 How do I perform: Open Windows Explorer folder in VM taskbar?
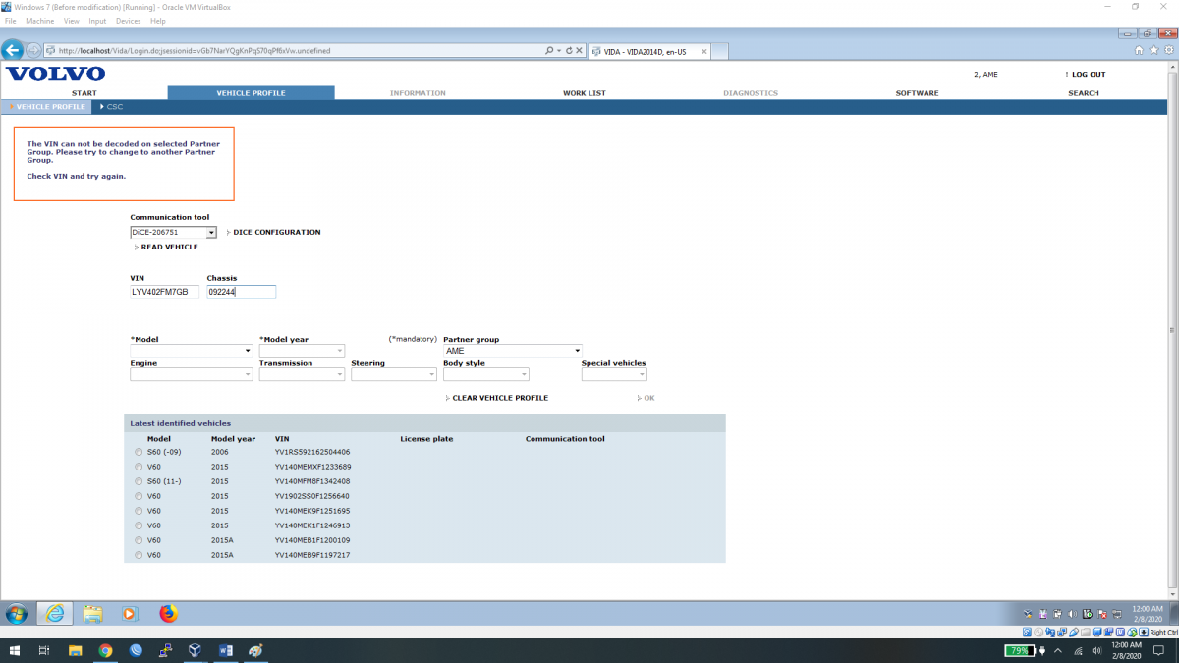click(x=92, y=614)
